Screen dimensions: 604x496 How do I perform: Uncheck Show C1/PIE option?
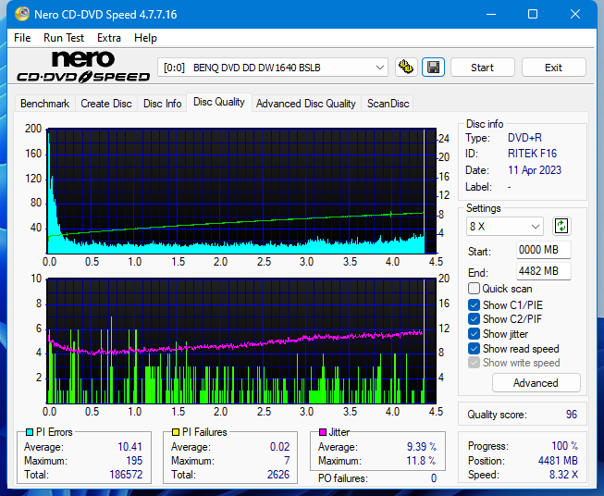[x=475, y=304]
